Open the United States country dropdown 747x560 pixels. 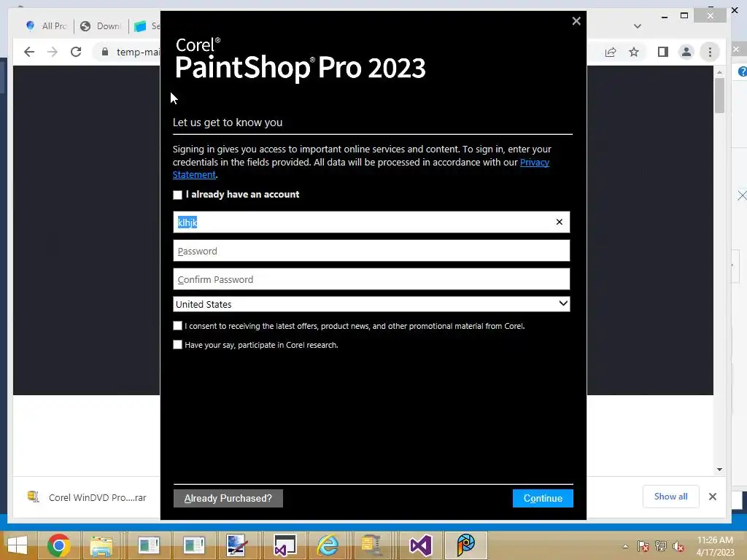371,304
